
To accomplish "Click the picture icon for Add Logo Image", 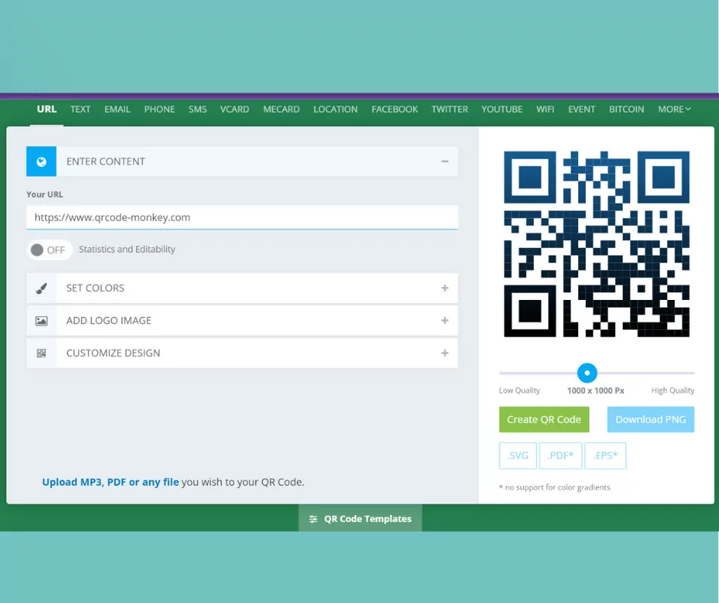I will coord(41,321).
